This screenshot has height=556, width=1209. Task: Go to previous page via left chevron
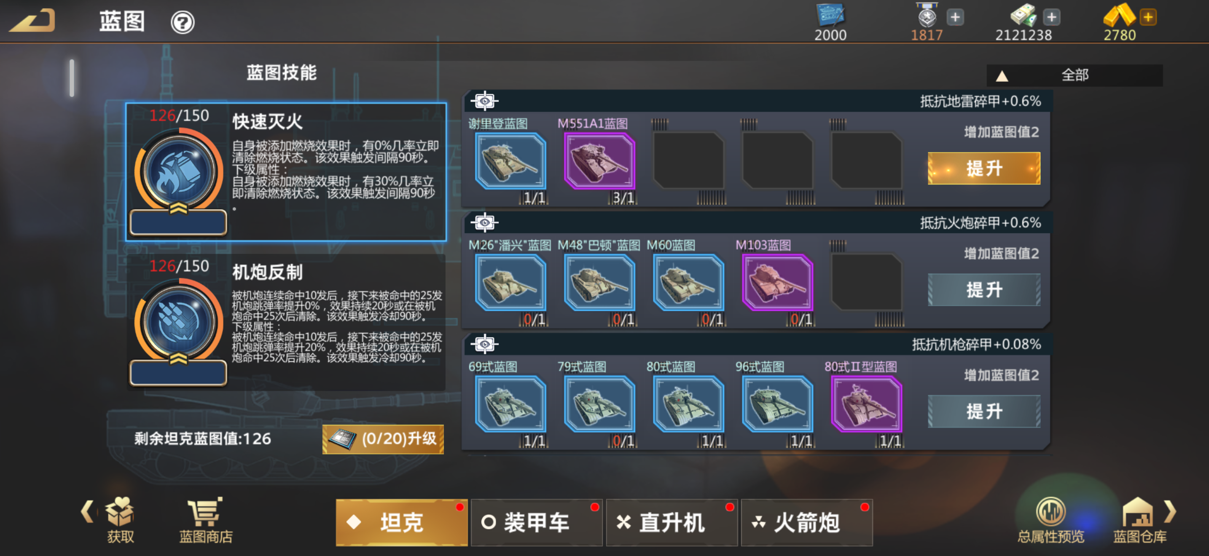click(x=87, y=511)
